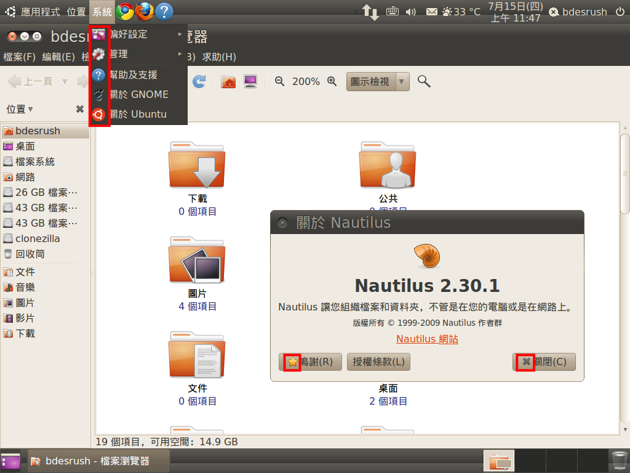Viewport: 630px width, 473px height.
Task: Open the 求助(H) help menu
Action: pos(219,57)
